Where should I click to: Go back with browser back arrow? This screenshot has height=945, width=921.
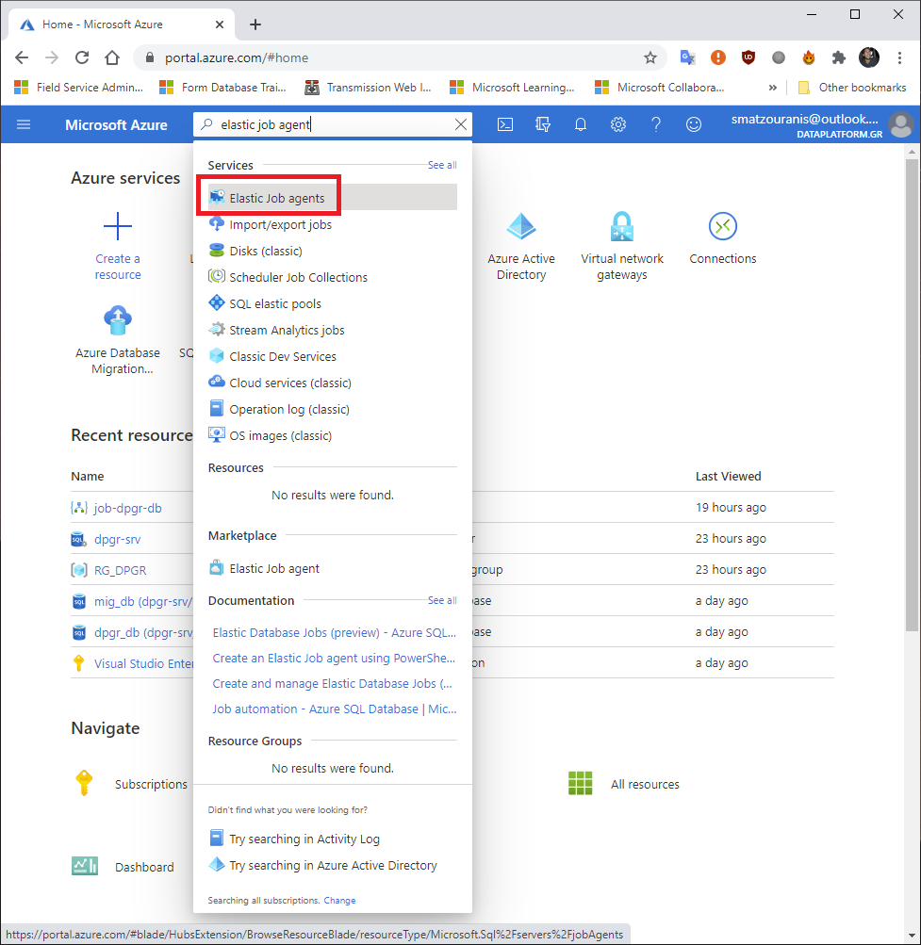[x=22, y=57]
